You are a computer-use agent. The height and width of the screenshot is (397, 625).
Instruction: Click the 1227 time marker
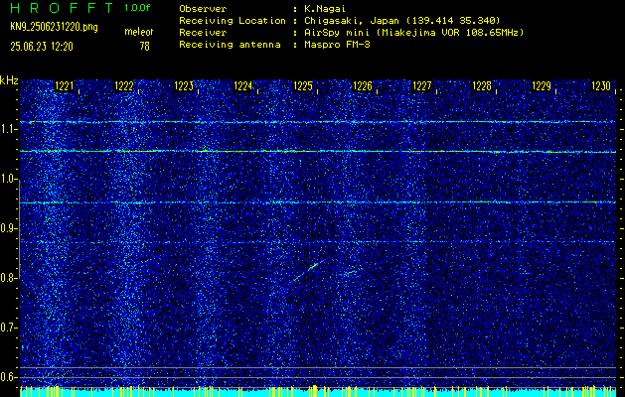point(421,86)
